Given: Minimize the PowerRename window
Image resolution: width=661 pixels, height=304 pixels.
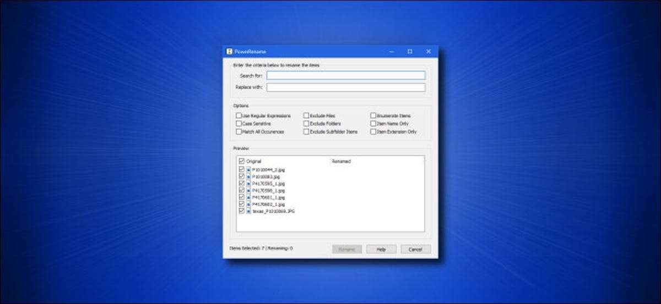Looking at the screenshot, I should pyautogui.click(x=392, y=52).
